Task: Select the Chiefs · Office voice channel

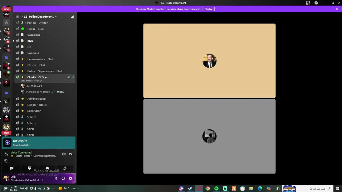Action: pos(45,77)
